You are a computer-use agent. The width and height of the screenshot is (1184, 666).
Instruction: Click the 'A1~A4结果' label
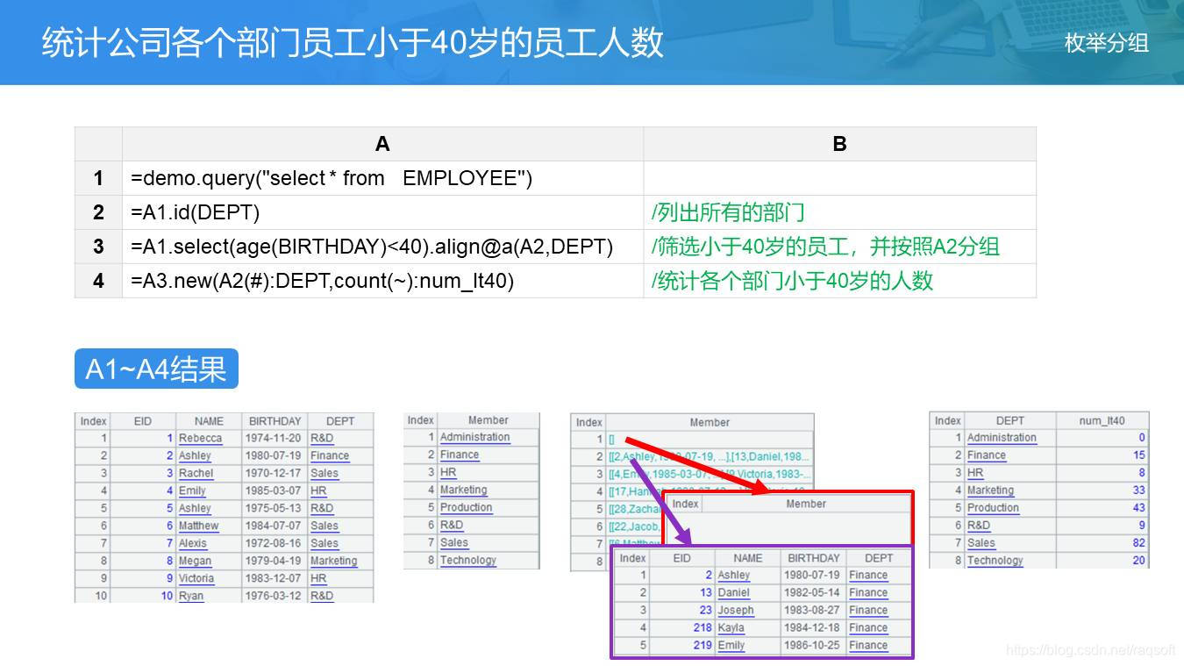click(156, 369)
